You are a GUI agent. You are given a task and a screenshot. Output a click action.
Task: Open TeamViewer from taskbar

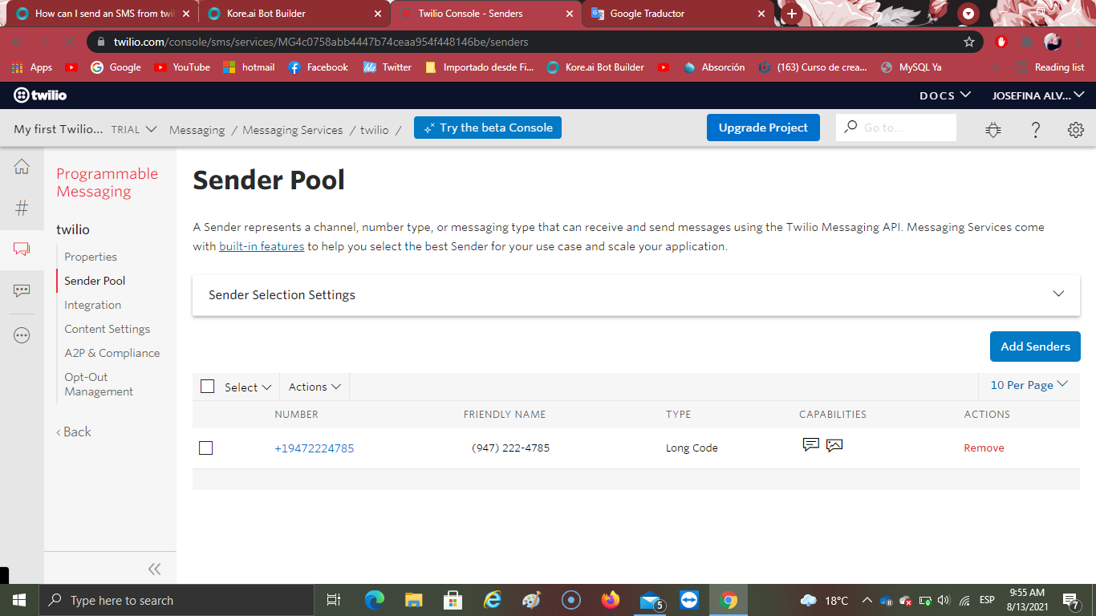pos(689,600)
